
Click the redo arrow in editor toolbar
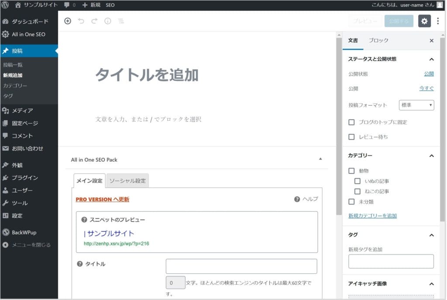pos(94,21)
